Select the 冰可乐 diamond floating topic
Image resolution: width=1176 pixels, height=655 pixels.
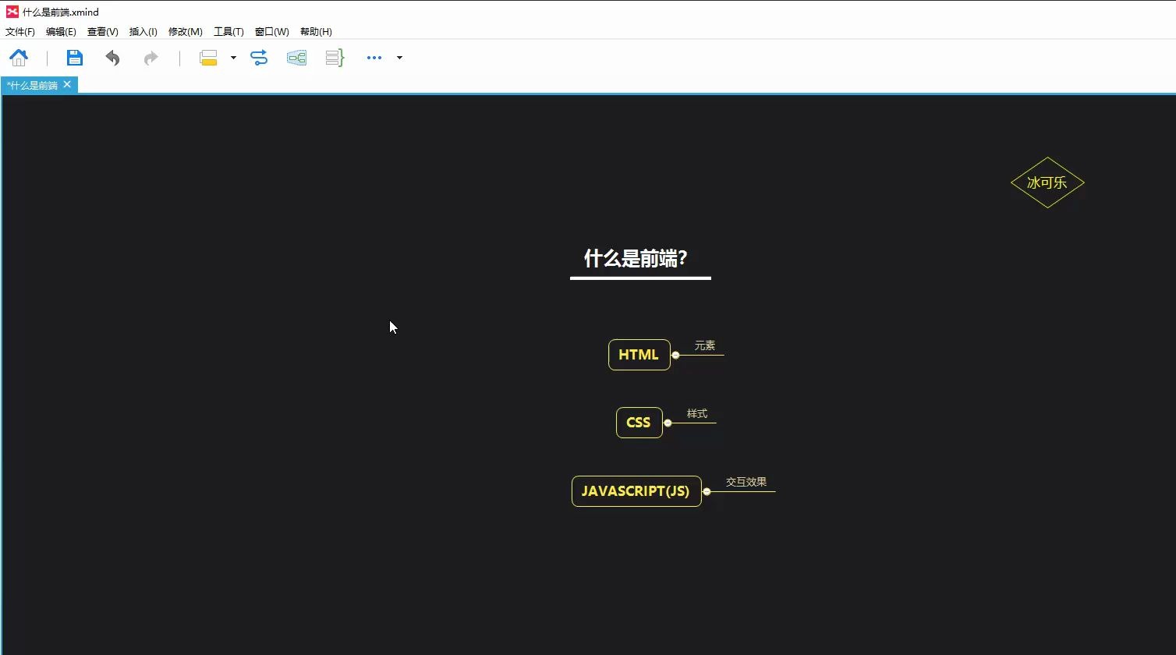pyautogui.click(x=1047, y=182)
